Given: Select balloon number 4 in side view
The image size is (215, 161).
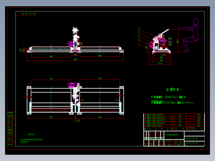Looking at the screenshot, I should coord(139,32).
